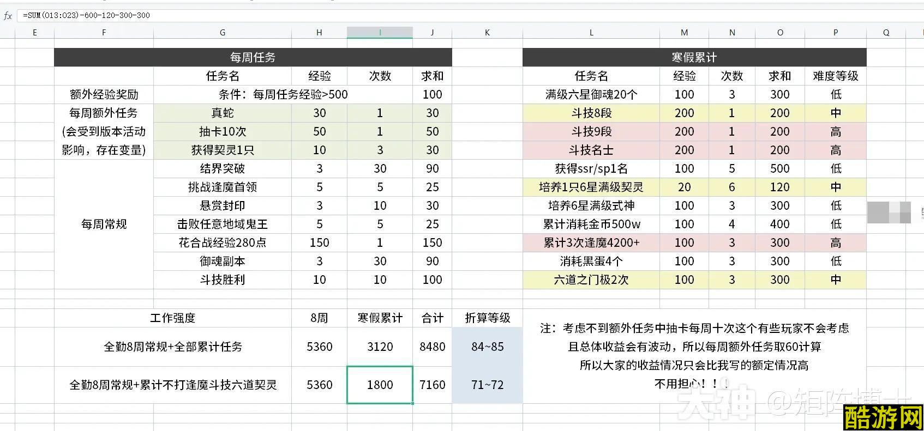The height and width of the screenshot is (431, 924).
Task: Select column M header
Action: pos(684,33)
